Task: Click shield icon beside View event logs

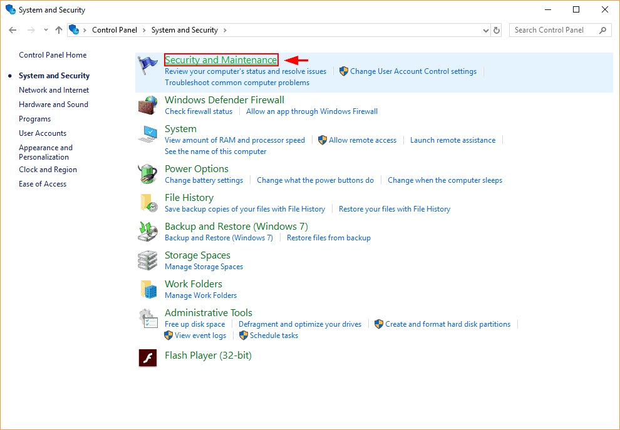Action: pos(168,335)
